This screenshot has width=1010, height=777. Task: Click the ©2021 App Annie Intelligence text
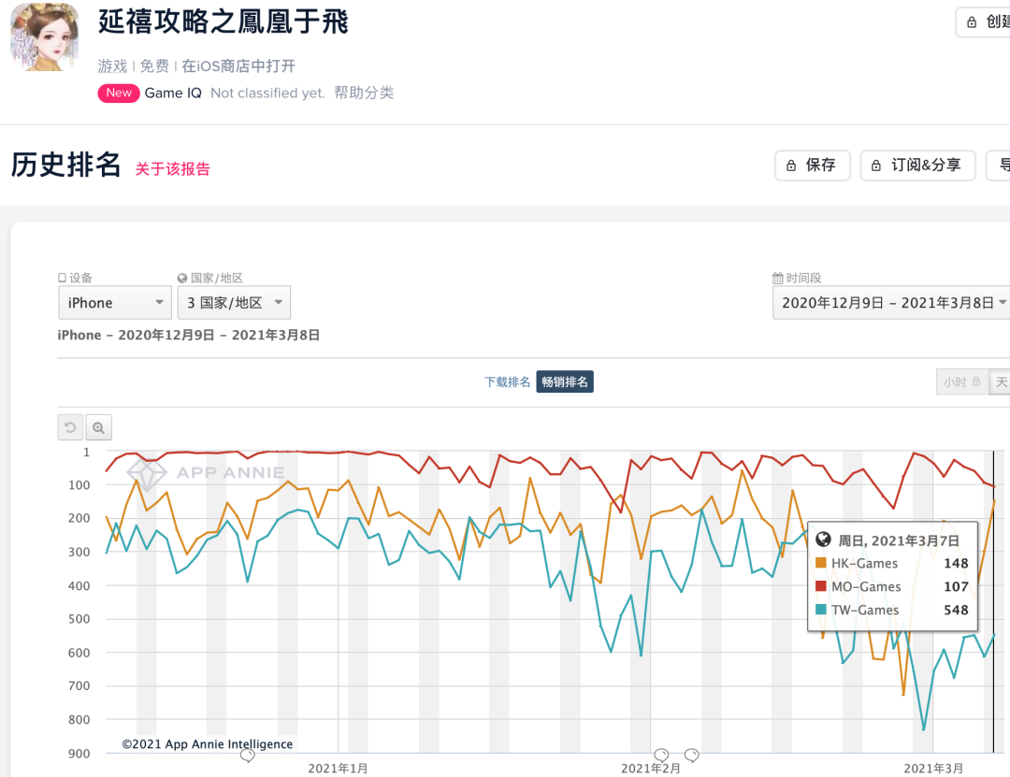pyautogui.click(x=208, y=743)
